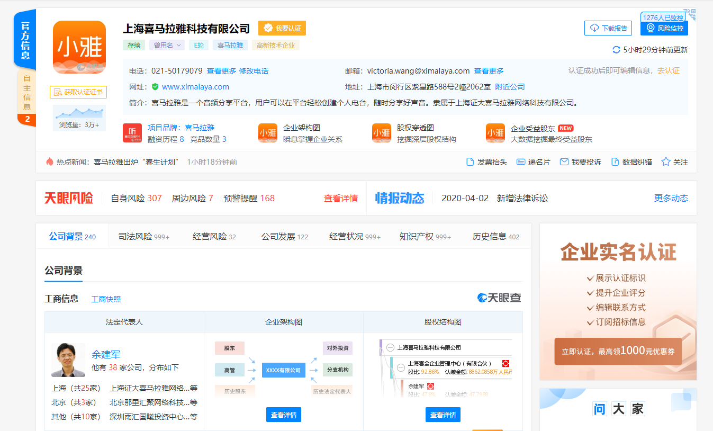Click the green verified shield icon by website

tap(155, 87)
